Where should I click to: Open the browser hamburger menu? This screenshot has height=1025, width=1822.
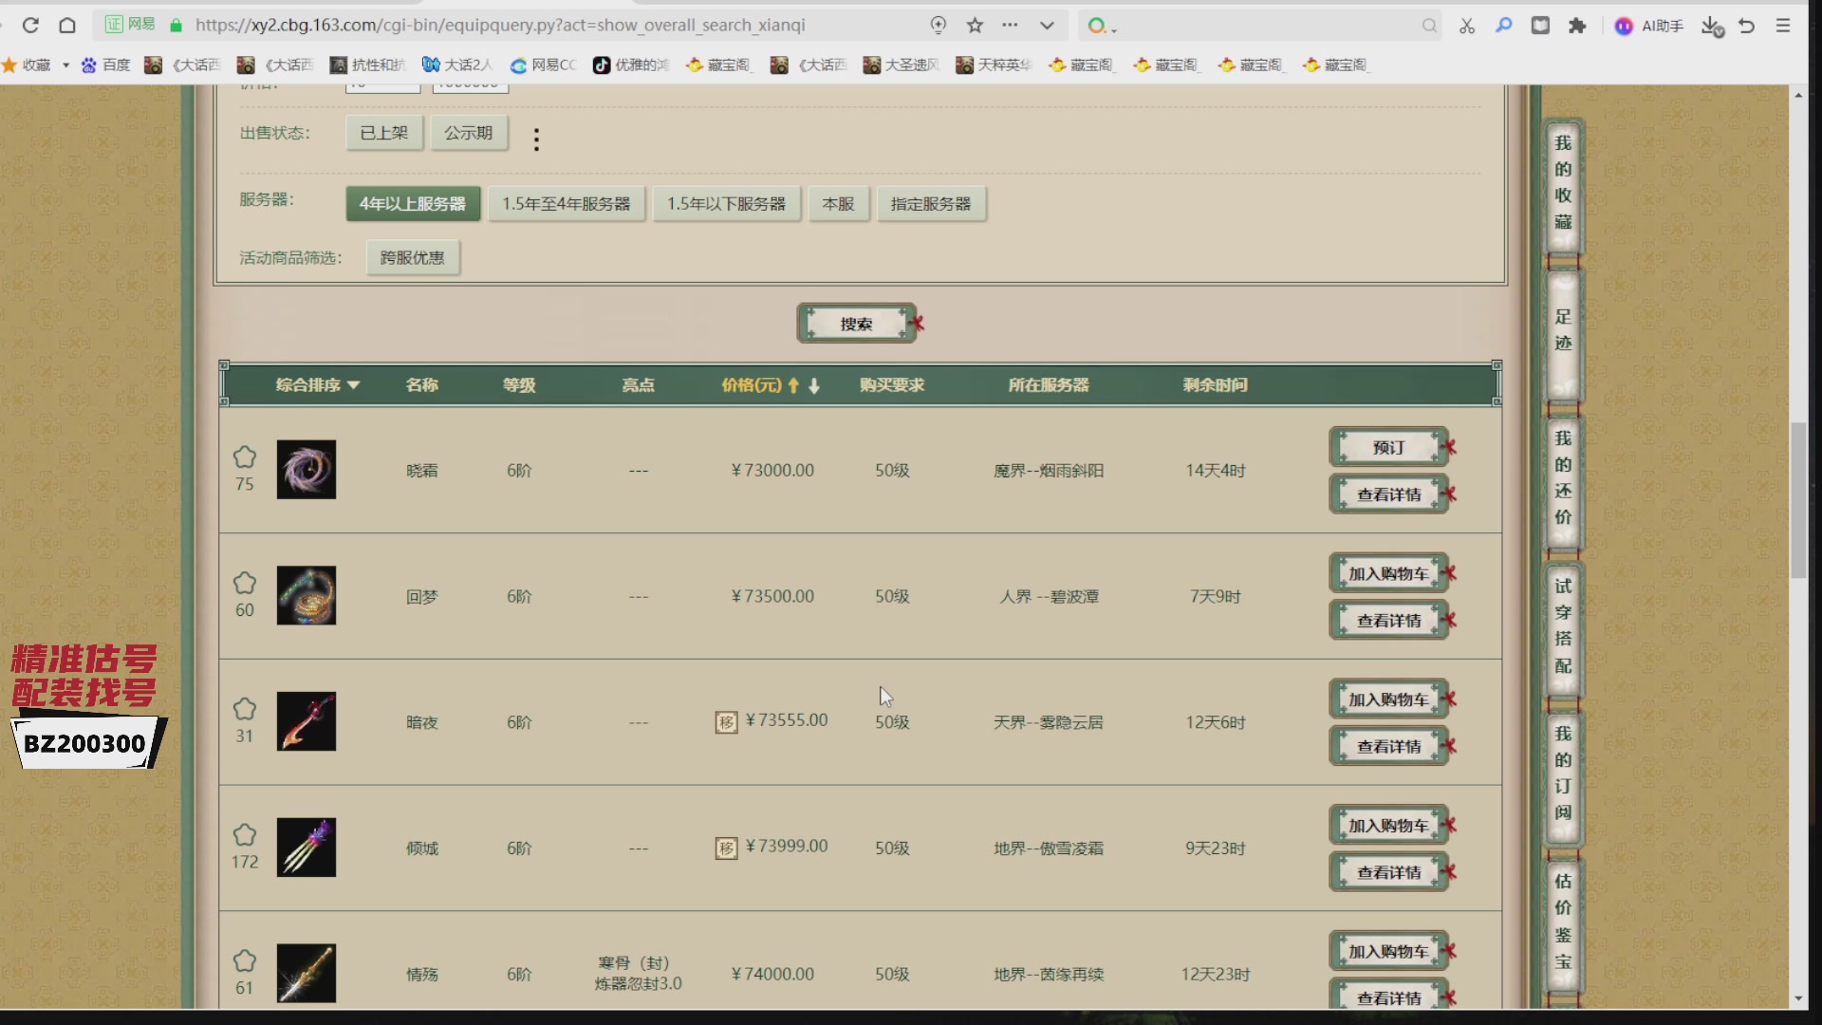click(1783, 26)
